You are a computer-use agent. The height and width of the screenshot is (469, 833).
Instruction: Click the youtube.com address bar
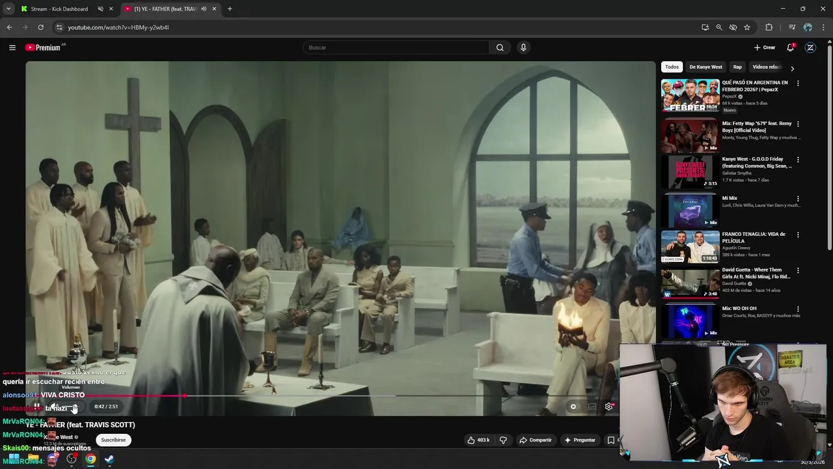pos(377,27)
